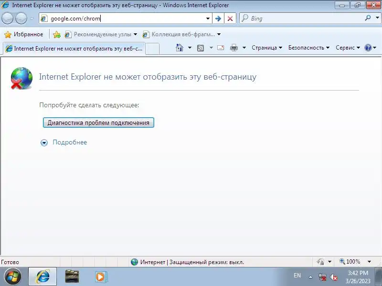Image resolution: width=382 pixels, height=286 pixels.
Task: Click the status bar privacy lock icon
Action: 320,262
